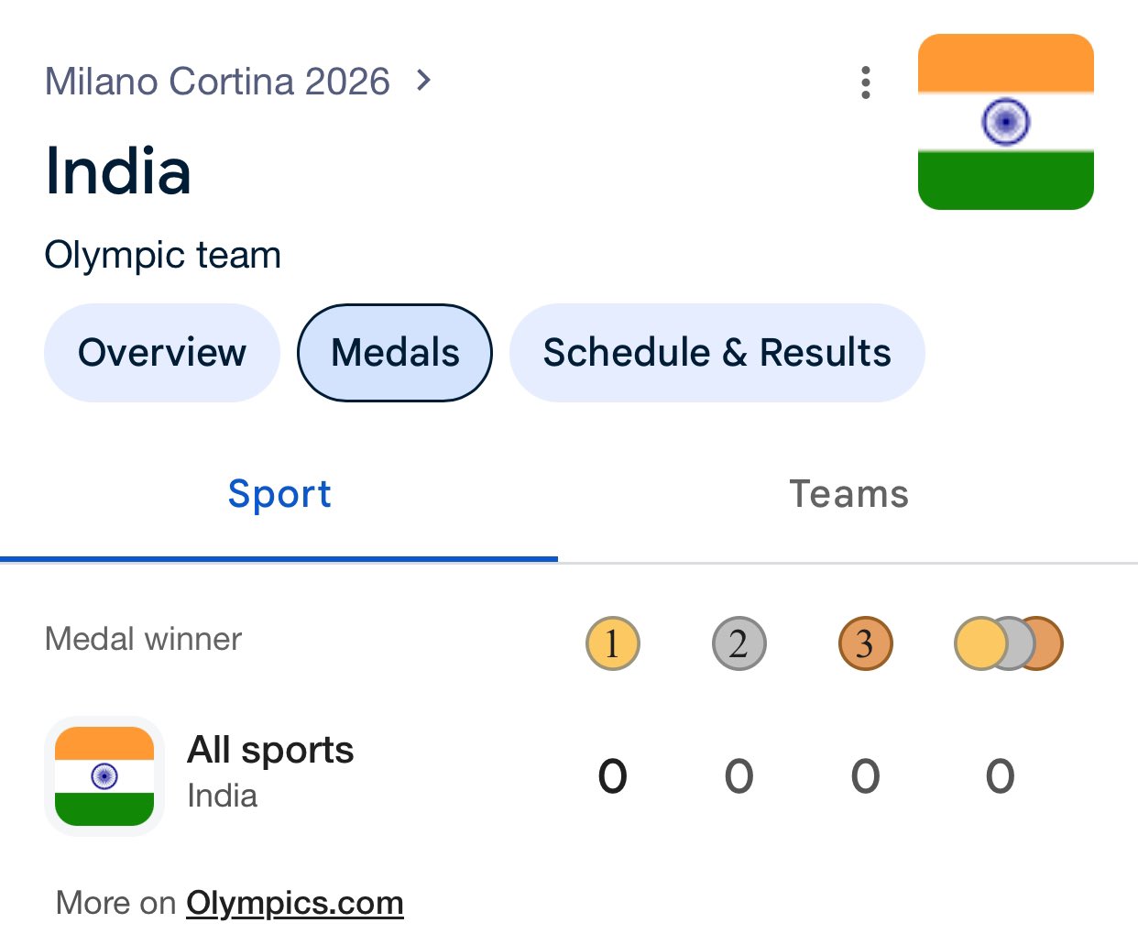
Task: Open the Schedule & Results chip
Action: pyautogui.click(x=717, y=353)
